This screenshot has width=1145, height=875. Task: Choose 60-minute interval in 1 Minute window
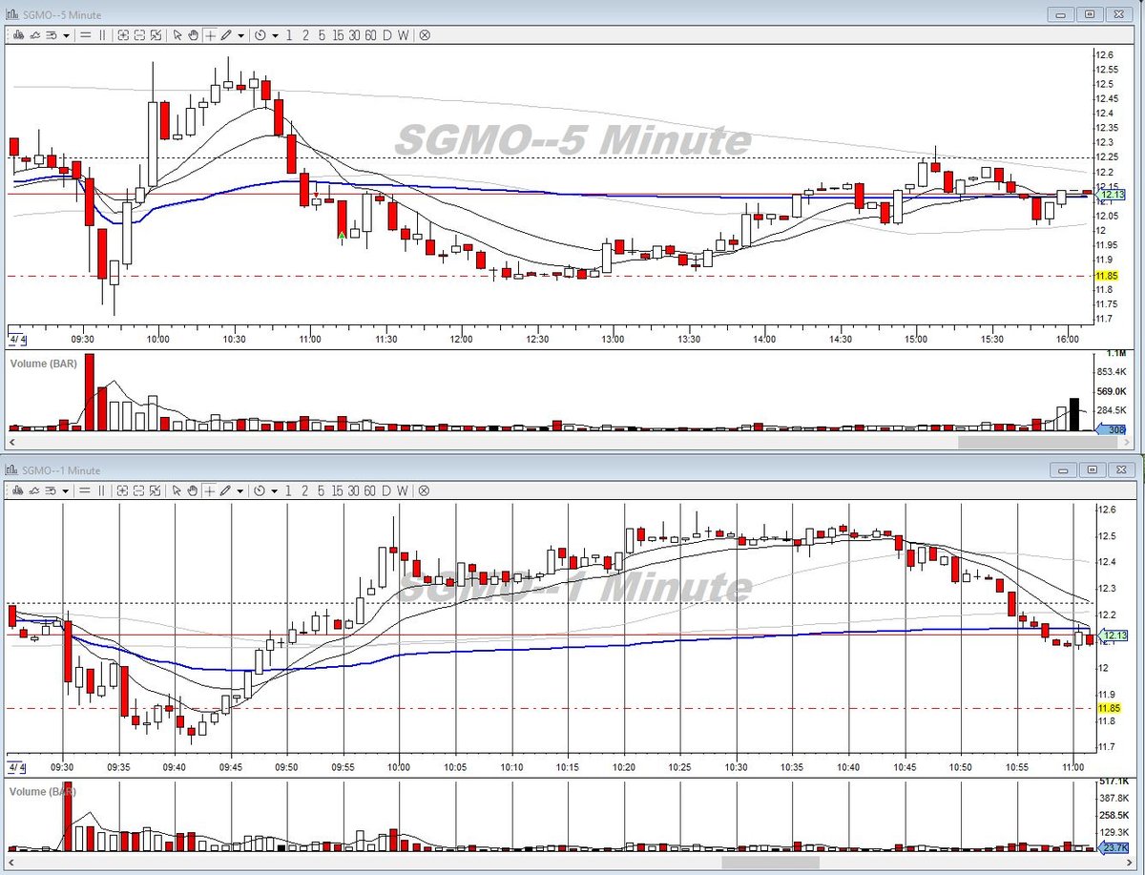coord(370,490)
